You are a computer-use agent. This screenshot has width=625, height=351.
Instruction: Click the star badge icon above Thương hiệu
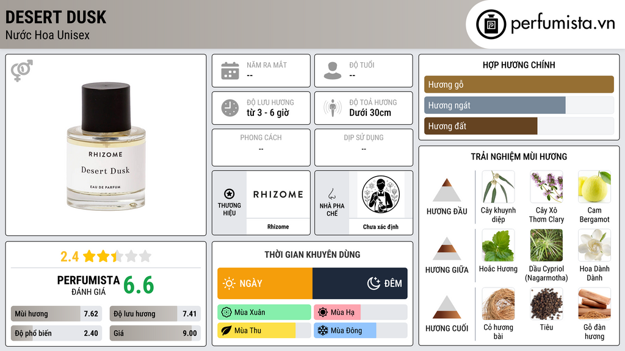pos(229,194)
